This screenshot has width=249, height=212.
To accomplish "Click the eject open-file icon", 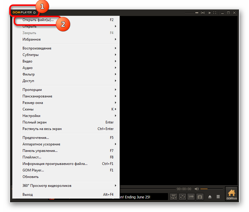I will pos(210,197).
